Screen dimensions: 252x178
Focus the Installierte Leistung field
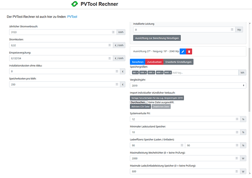coord(184,30)
